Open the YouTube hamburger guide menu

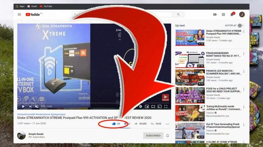[x=19, y=15]
